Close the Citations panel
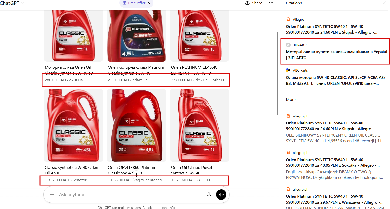This screenshot has width=390, height=209. [384, 3]
